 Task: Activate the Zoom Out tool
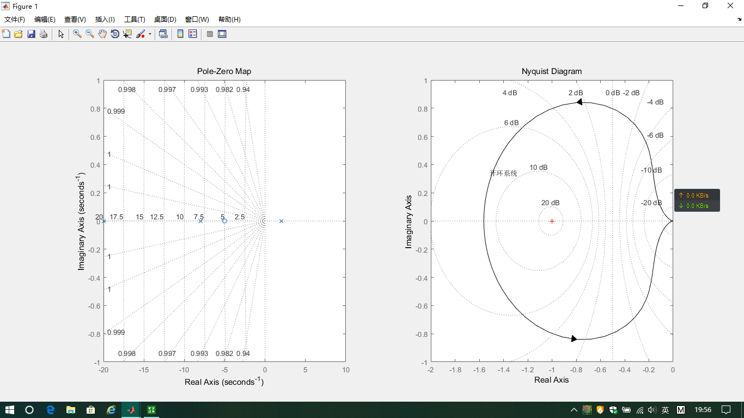(x=90, y=34)
